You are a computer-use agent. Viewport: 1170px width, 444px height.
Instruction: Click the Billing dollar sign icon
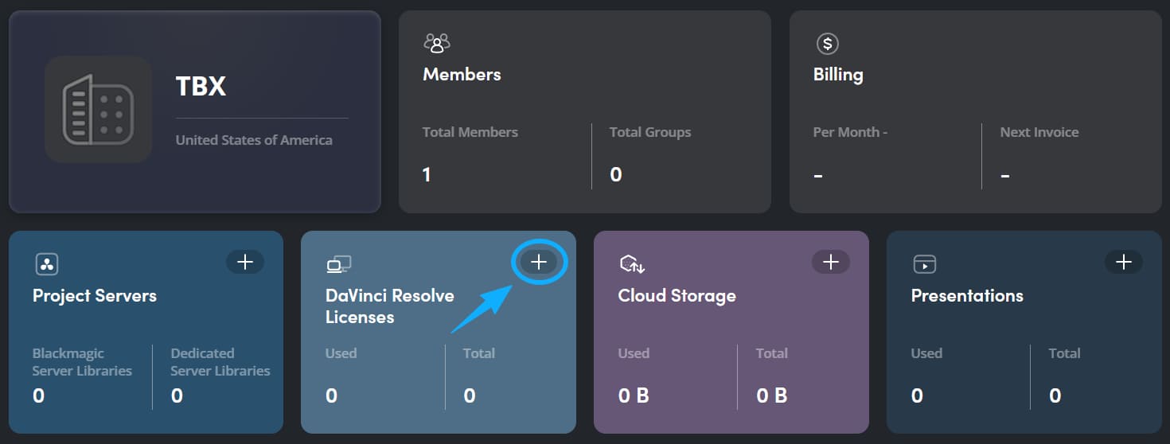pyautogui.click(x=828, y=43)
